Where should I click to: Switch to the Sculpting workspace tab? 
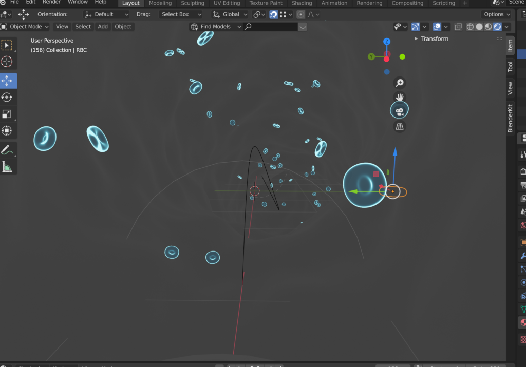193,3
